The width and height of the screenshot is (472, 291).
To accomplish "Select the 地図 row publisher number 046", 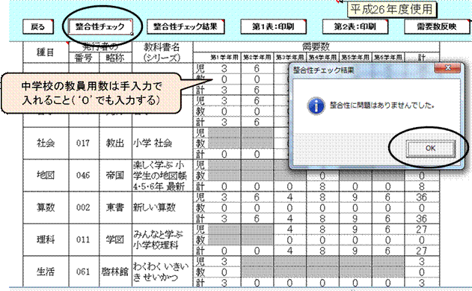I will pyautogui.click(x=84, y=175).
